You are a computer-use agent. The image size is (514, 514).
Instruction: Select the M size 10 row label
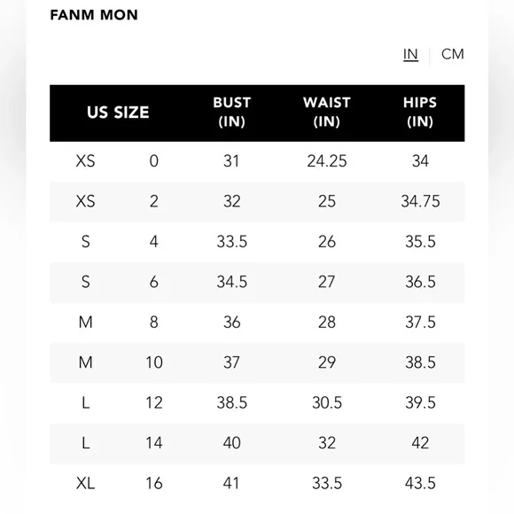point(86,362)
